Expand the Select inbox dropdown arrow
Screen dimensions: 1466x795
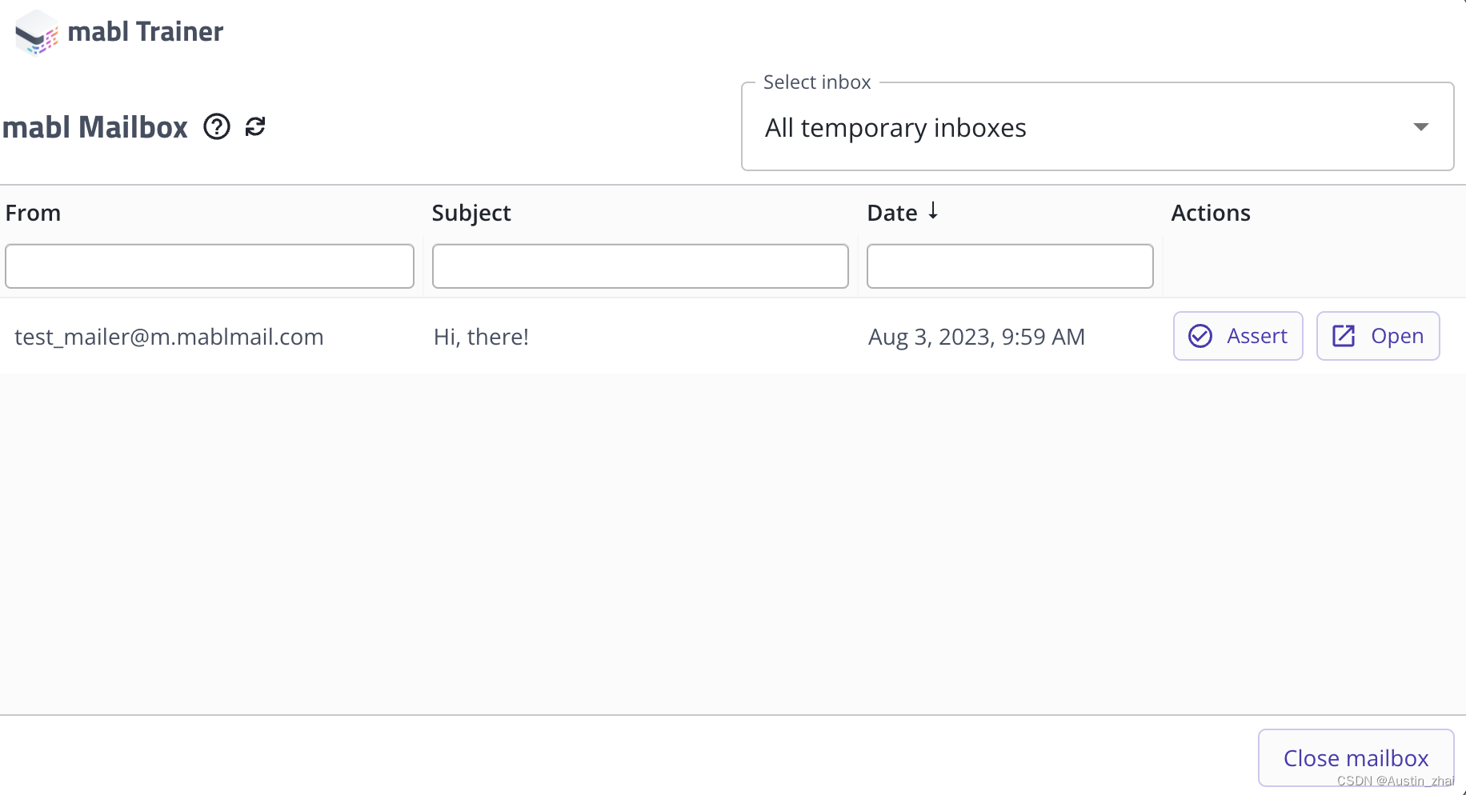1420,127
